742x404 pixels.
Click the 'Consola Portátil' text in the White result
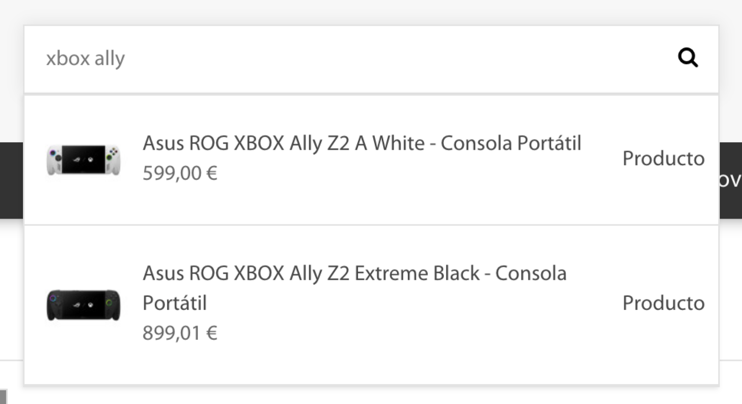511,143
